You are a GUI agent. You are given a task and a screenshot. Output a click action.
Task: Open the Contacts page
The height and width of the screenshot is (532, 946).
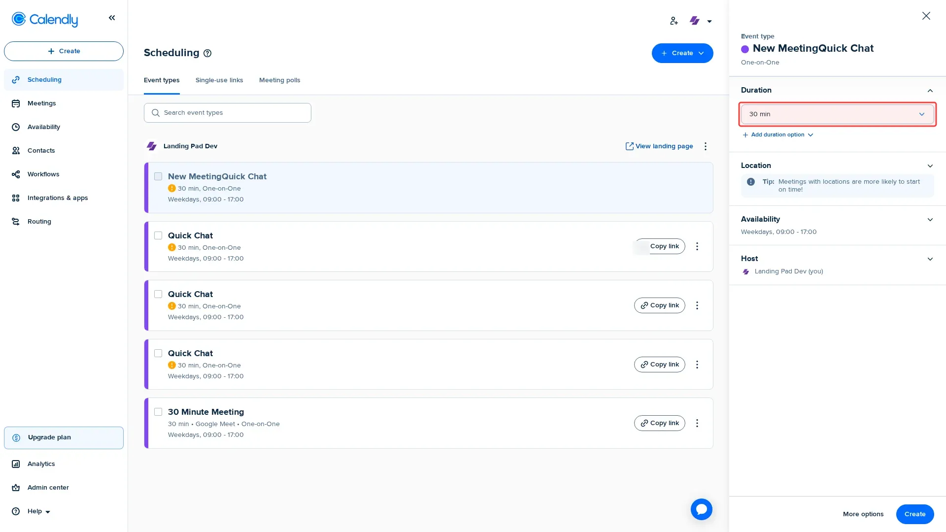(x=41, y=150)
